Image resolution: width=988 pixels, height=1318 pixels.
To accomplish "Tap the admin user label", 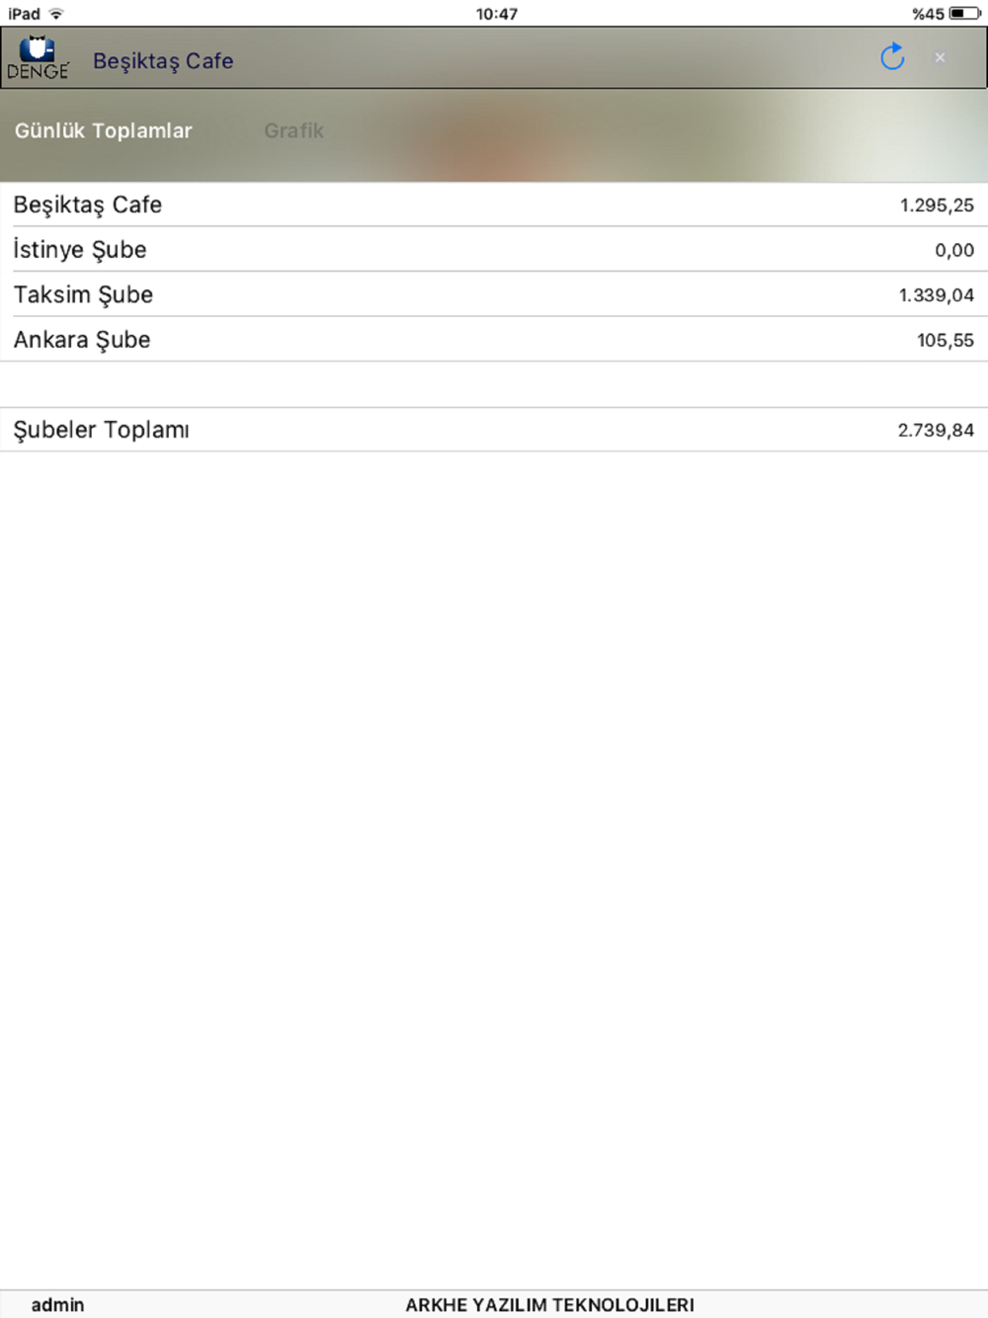I will pyautogui.click(x=57, y=1305).
